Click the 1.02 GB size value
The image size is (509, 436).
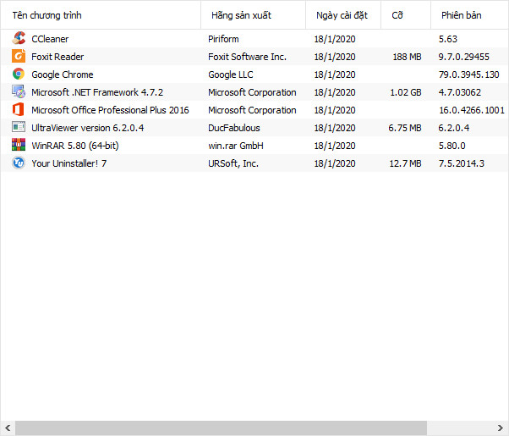coord(406,92)
